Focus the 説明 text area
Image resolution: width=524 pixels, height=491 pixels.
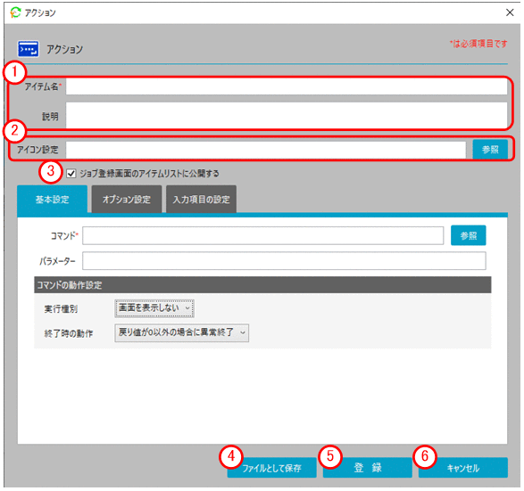pyautogui.click(x=287, y=115)
